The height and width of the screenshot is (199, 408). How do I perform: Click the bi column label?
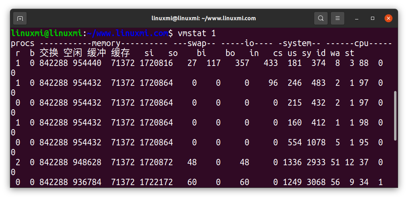click(202, 53)
